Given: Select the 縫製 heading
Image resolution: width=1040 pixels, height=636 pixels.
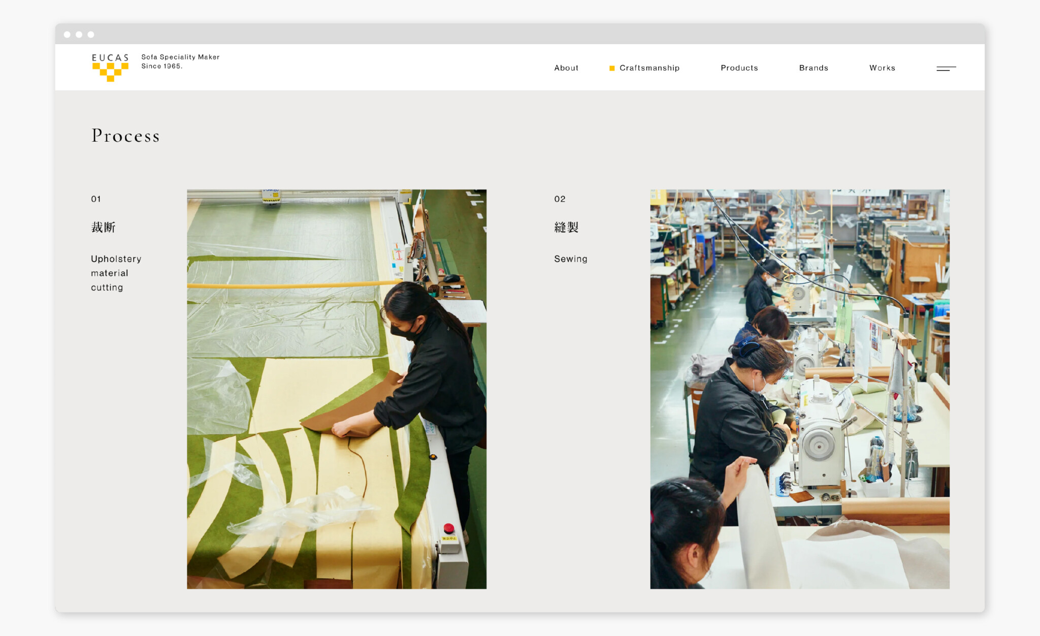Looking at the screenshot, I should 566,227.
